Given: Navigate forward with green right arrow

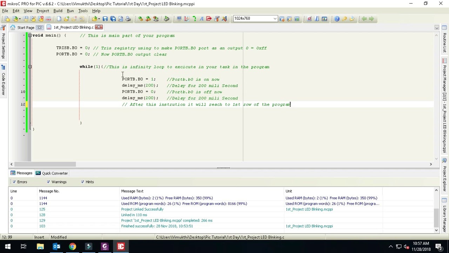Looking at the screenshot, I should point(371,19).
